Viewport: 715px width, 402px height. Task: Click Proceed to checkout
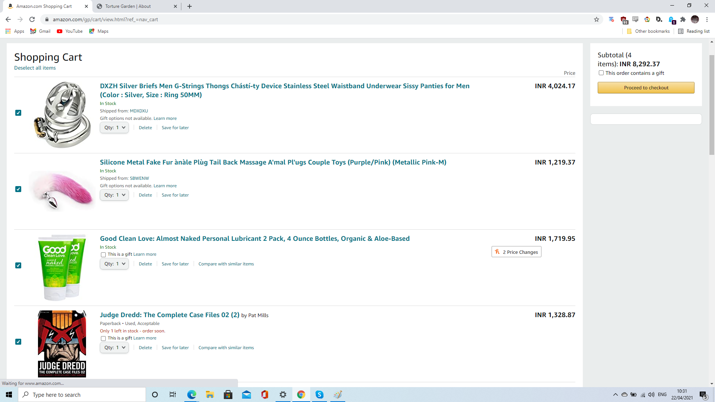tap(646, 87)
